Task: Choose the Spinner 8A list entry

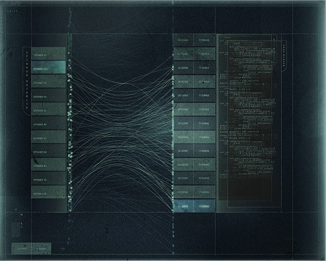Action: [x=48, y=152]
